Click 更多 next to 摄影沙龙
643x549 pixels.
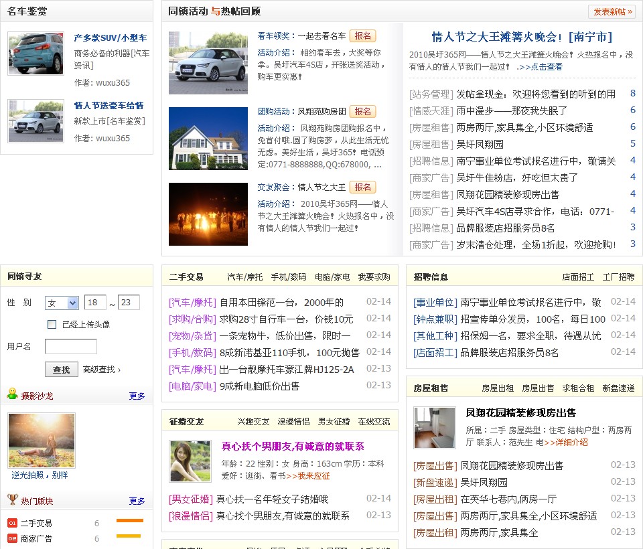pos(137,396)
